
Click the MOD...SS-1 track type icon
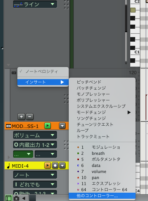pos(8,126)
